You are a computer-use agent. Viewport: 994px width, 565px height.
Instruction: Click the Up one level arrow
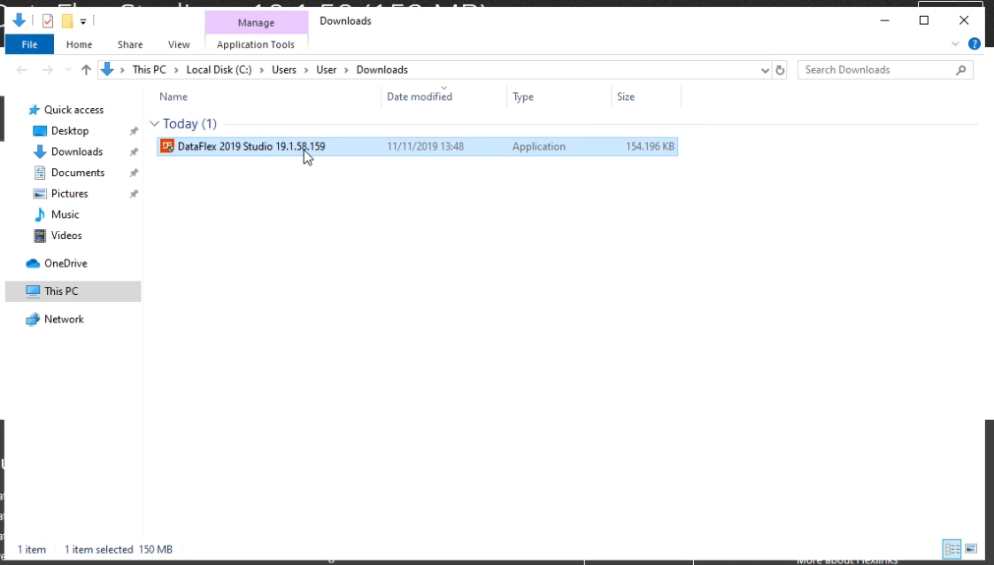tap(86, 70)
